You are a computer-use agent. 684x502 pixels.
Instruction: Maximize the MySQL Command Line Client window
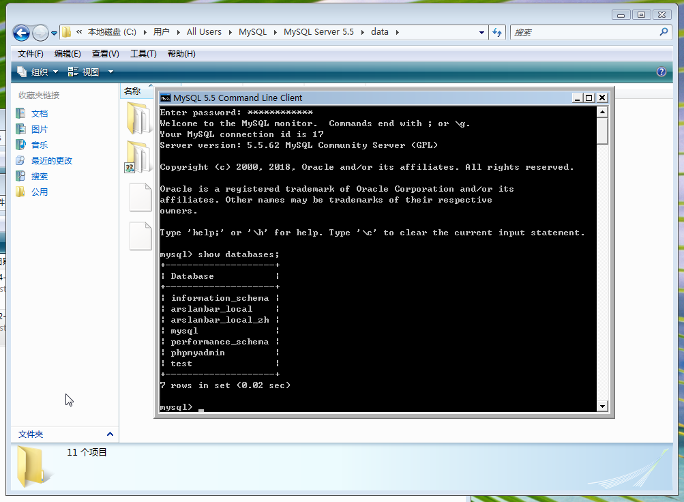tap(589, 98)
